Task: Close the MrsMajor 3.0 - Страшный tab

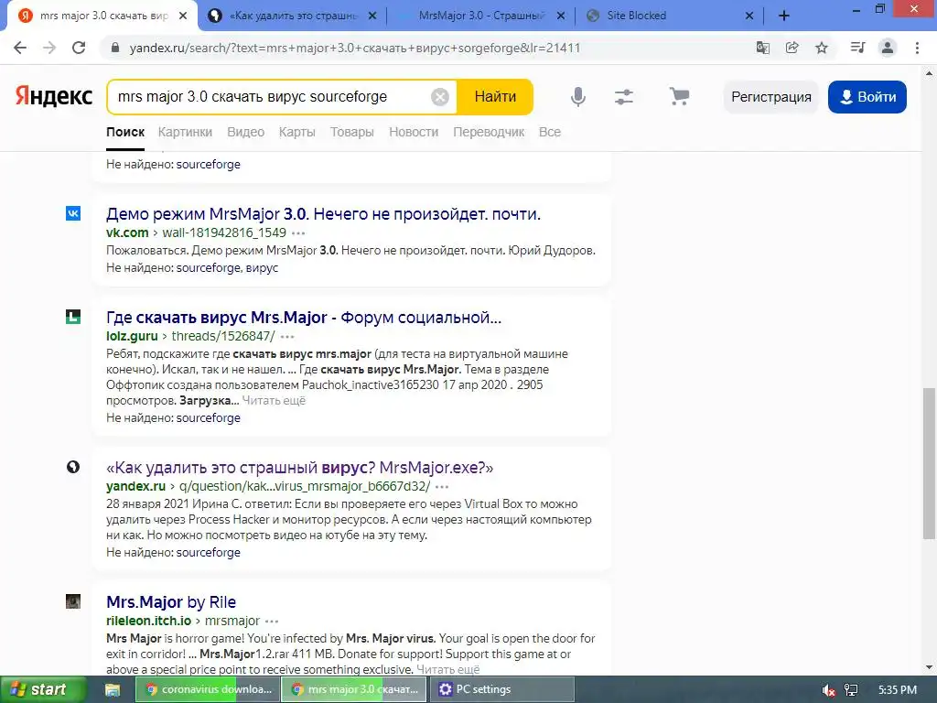Action: click(561, 16)
